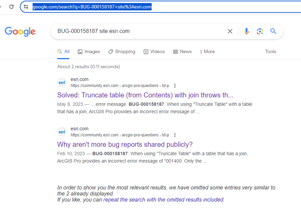
Task: Open Google Lens camera search
Action: coord(260,31)
